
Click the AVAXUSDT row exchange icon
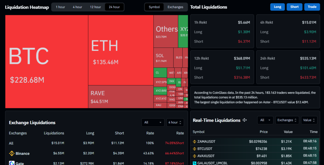pyautogui.click(x=195, y=156)
